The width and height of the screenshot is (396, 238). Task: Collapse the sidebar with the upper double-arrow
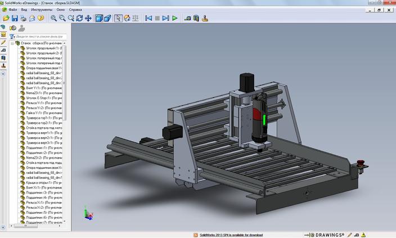pyautogui.click(x=3, y=74)
